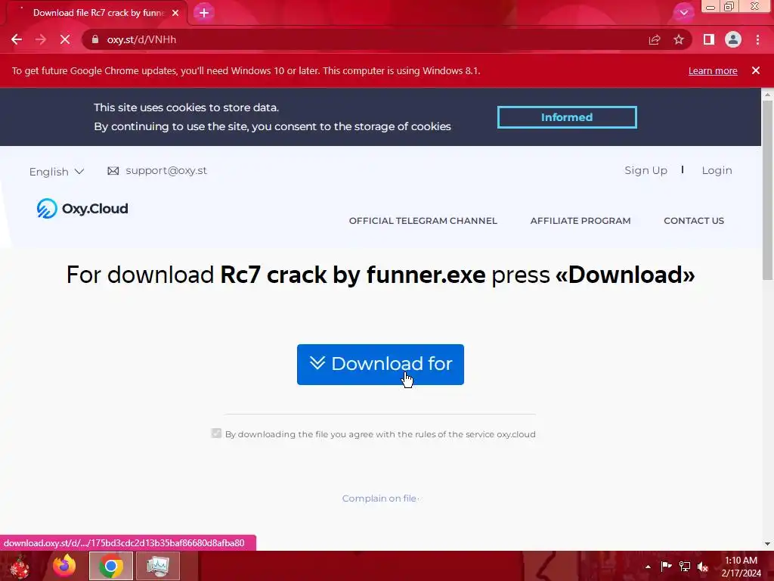Click the padlock site info icon

tap(95, 39)
